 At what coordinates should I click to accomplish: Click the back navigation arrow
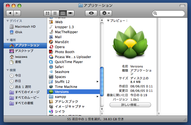[10, 13]
